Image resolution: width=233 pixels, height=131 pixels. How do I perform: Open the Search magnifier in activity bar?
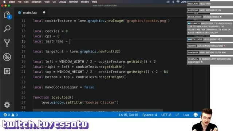point(7,29)
